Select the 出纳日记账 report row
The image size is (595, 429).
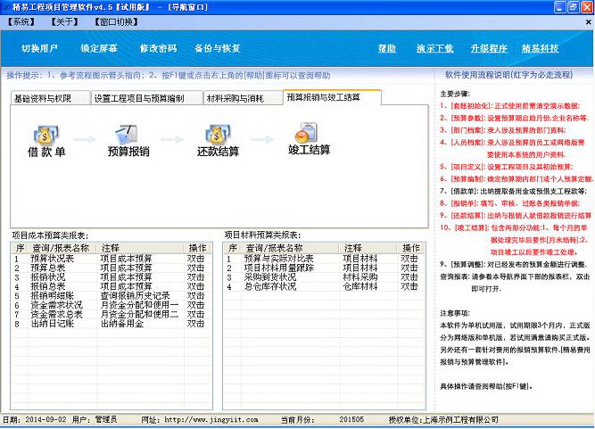point(112,324)
